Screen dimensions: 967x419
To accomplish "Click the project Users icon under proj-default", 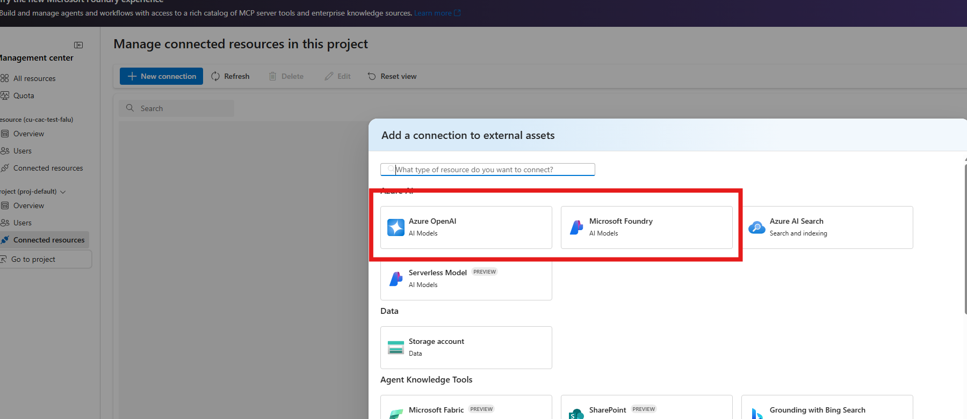I will click(4, 223).
